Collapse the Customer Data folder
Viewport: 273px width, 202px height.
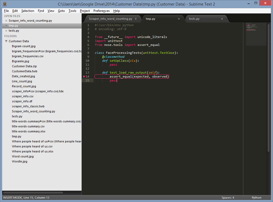point(6,41)
